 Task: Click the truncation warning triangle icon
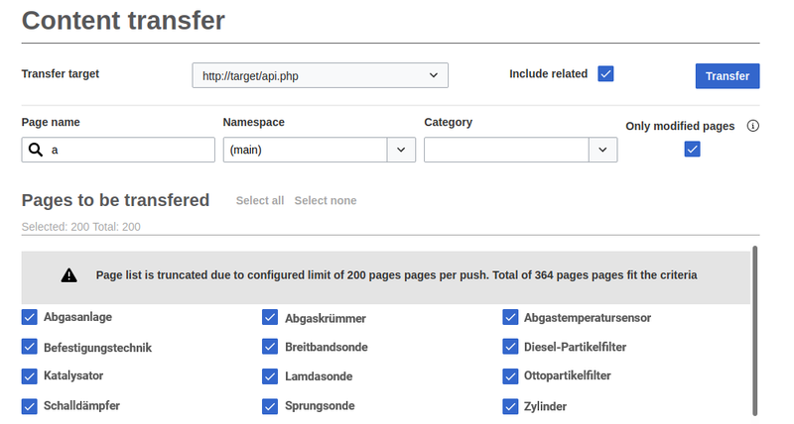(68, 275)
